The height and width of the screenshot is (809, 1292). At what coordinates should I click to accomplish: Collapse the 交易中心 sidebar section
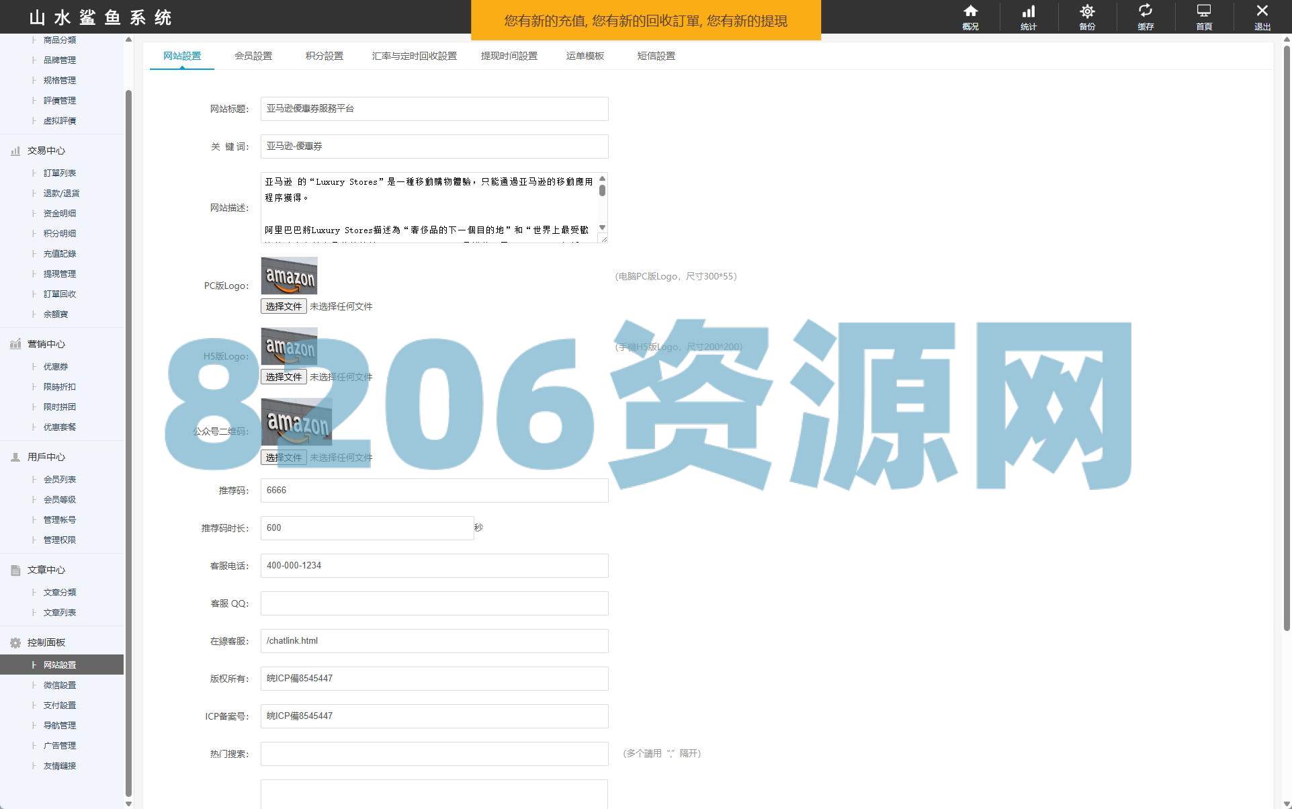[46, 151]
